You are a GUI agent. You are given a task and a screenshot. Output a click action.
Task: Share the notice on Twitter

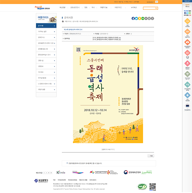pos(136,19)
